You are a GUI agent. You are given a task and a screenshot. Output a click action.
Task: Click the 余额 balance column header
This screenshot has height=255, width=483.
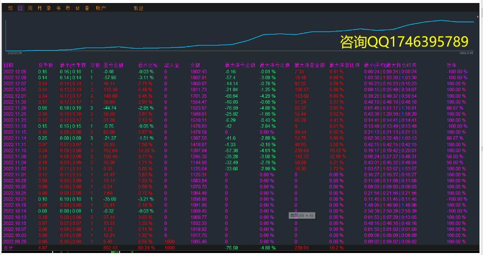click(196, 65)
